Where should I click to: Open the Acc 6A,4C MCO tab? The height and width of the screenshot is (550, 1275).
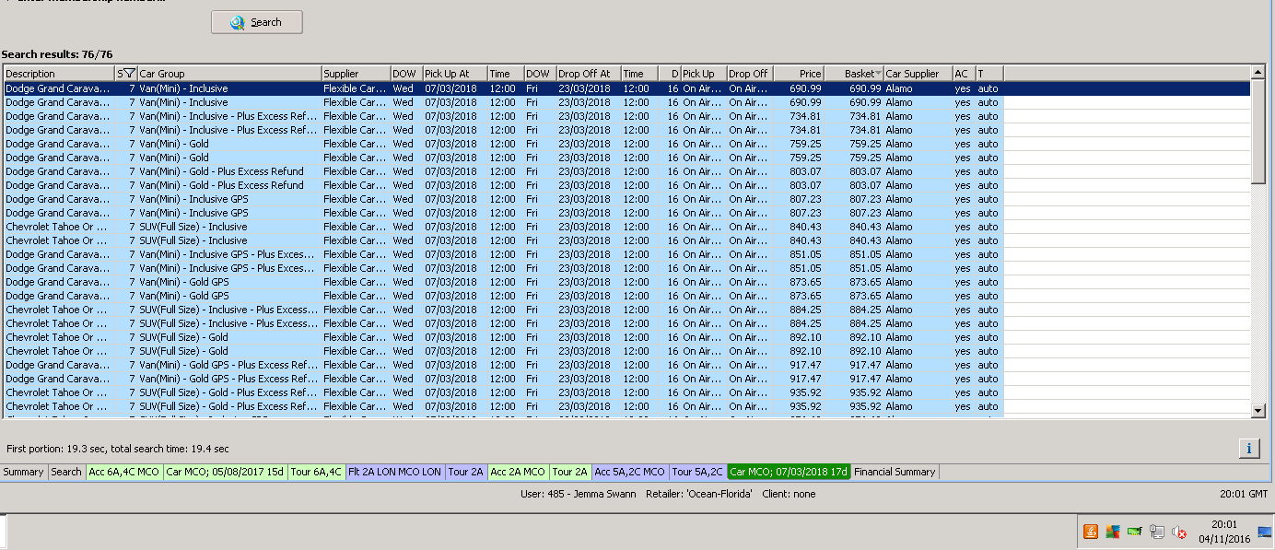[x=123, y=472]
